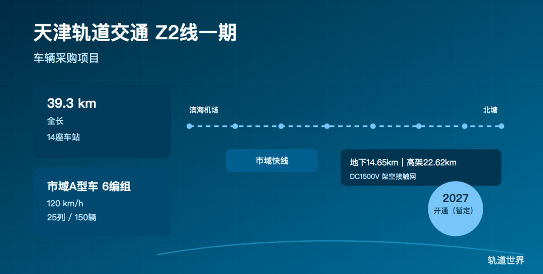Select the 14座车站 text

coord(63,137)
